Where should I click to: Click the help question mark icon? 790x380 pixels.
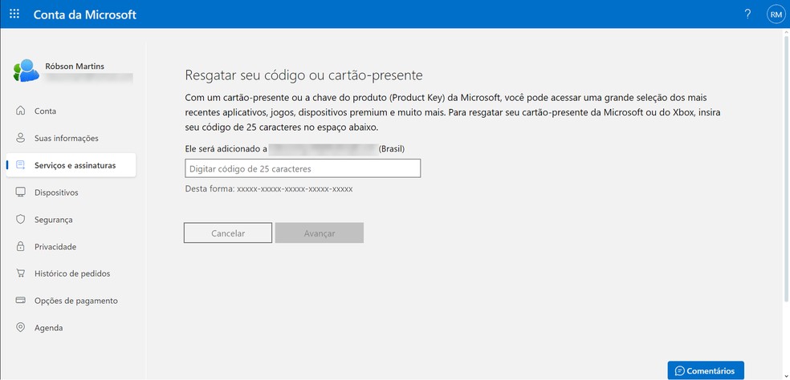pos(747,14)
